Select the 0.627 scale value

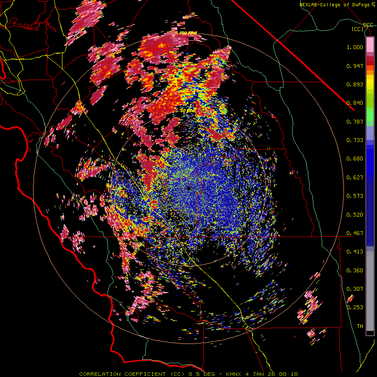(355, 178)
